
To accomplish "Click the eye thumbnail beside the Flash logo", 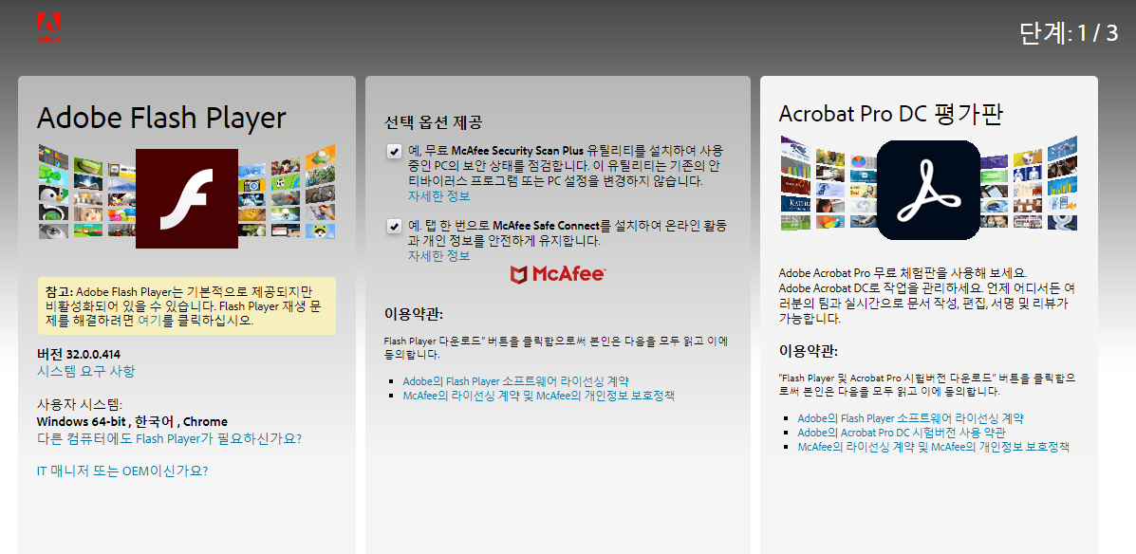I will 53,231.
